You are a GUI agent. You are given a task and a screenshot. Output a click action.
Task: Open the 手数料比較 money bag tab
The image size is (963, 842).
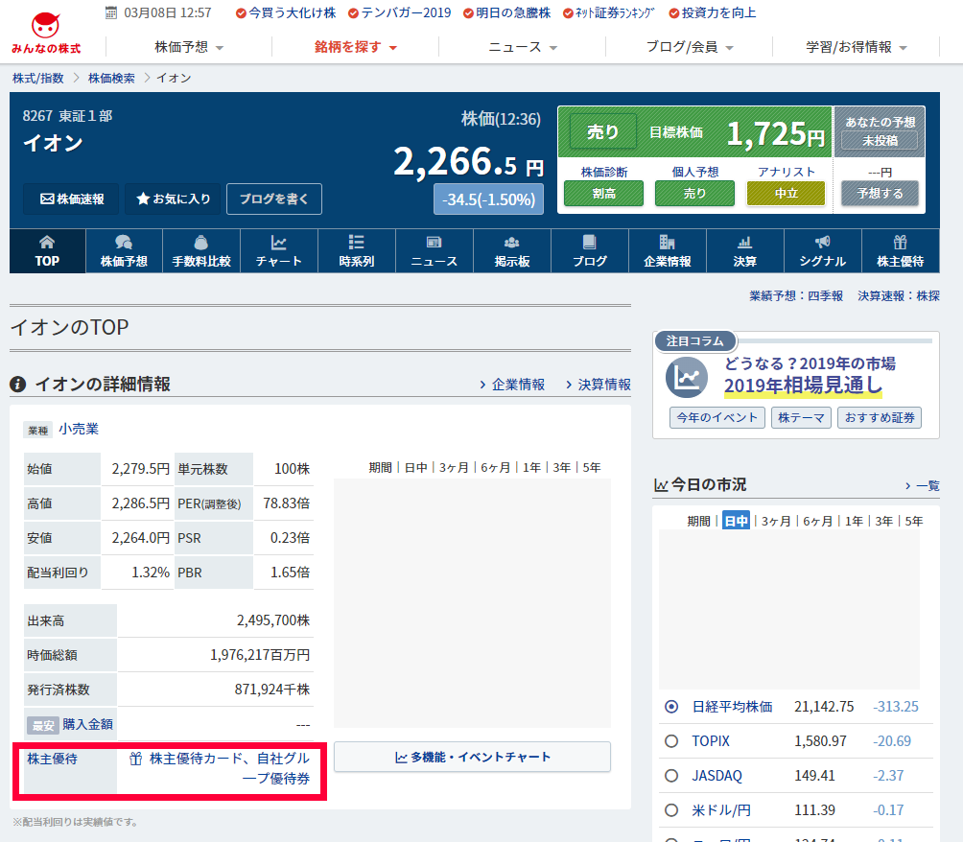click(200, 251)
